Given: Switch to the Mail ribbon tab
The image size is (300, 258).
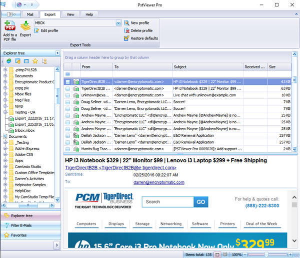Looking at the screenshot, I should tap(30, 14).
